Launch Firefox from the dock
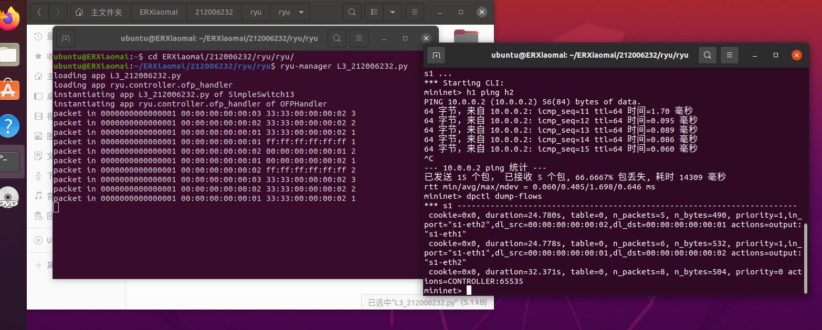822x330 pixels. click(9, 19)
